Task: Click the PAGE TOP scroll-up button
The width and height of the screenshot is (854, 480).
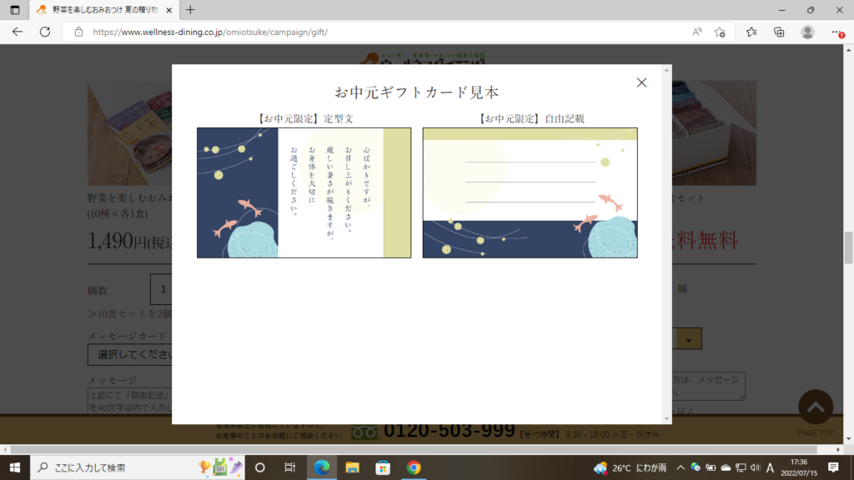Action: click(x=816, y=407)
